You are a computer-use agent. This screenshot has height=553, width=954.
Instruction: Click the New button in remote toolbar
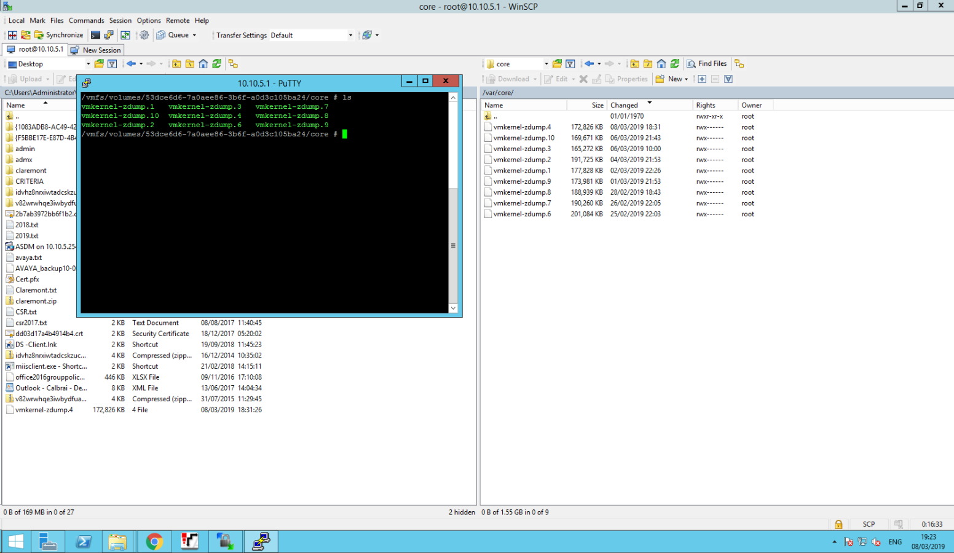click(669, 79)
